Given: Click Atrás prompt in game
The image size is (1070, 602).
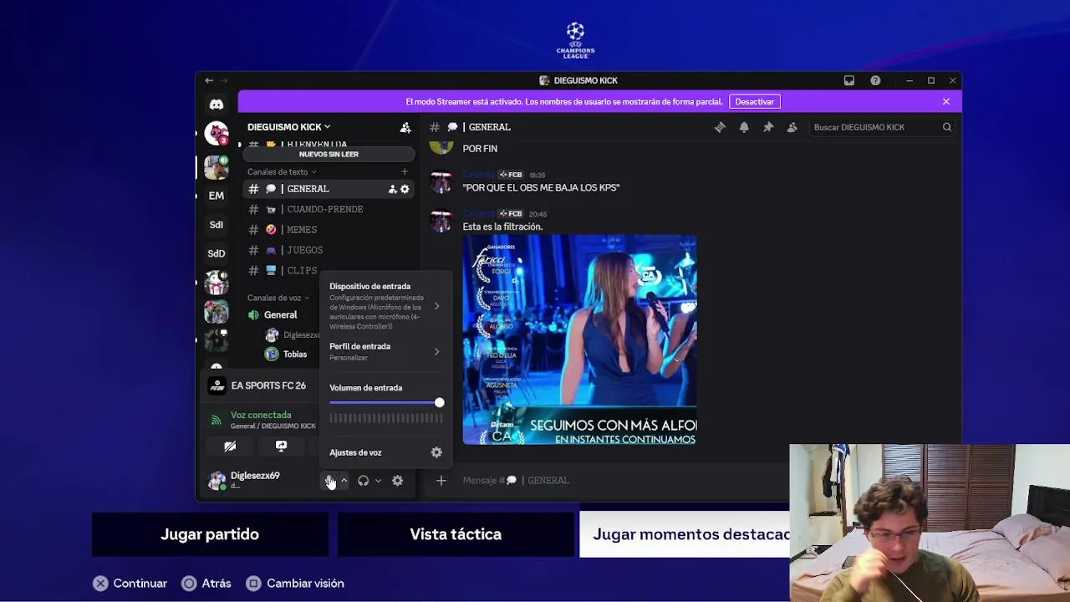Looking at the screenshot, I should coord(206,584).
